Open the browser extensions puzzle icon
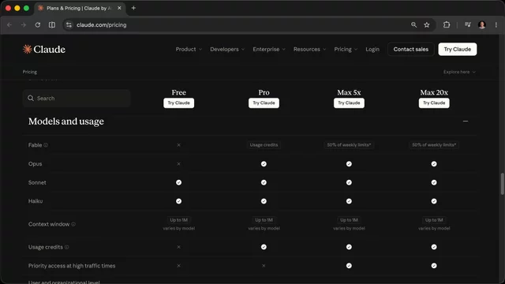Screen dimensions: 505x284 (447, 24)
